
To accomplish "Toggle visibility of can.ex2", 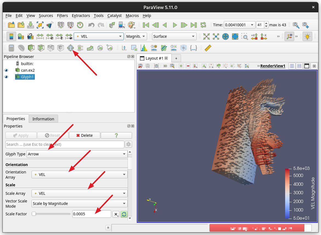I will [x=6, y=70].
